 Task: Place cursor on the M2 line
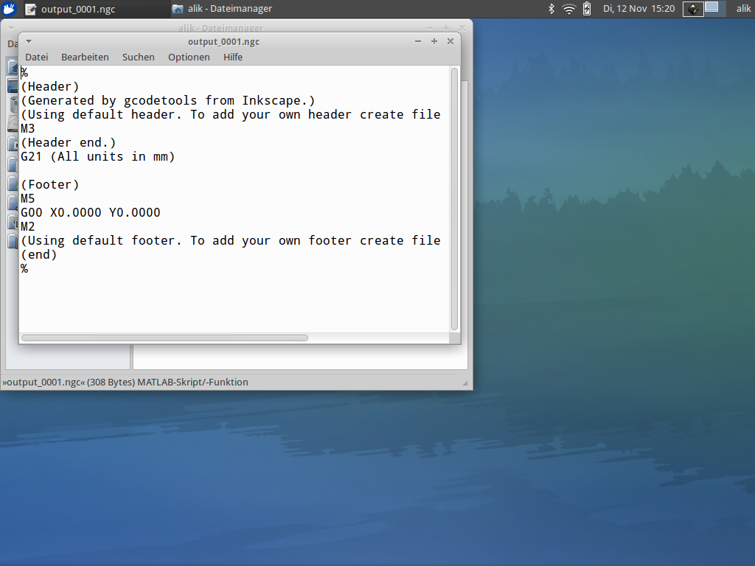click(x=27, y=226)
